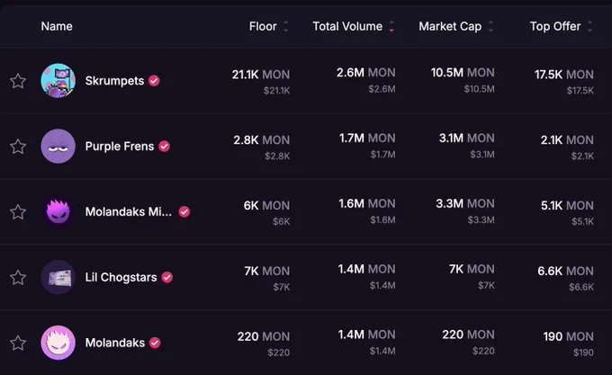Click the verified badge next to Skrumpets
The height and width of the screenshot is (375, 612).
(154, 81)
